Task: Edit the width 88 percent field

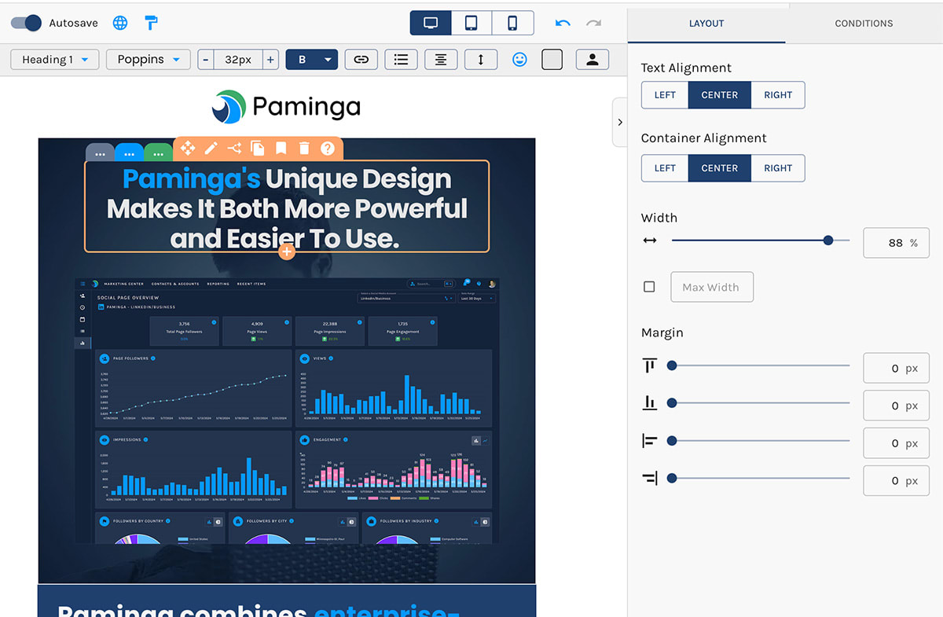Action: 896,243
